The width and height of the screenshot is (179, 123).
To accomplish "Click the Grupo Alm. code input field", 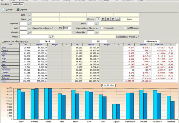I will [91, 32].
